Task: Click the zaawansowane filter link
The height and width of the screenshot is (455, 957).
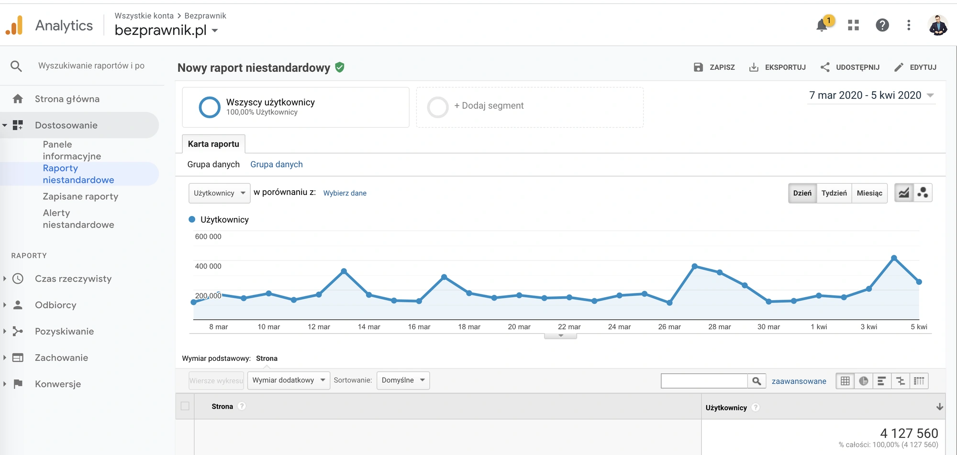Action: click(799, 381)
